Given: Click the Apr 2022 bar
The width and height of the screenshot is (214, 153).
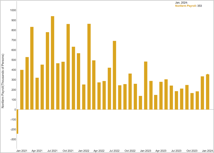Looking at the screenshot, I should click(x=99, y=96).
